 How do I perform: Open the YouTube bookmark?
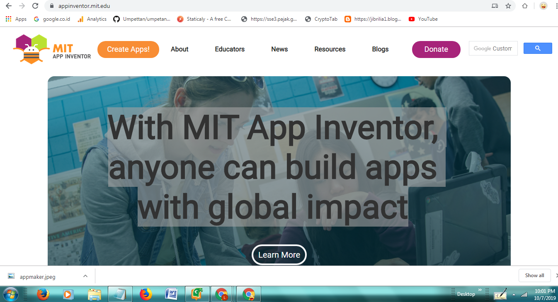coord(423,19)
